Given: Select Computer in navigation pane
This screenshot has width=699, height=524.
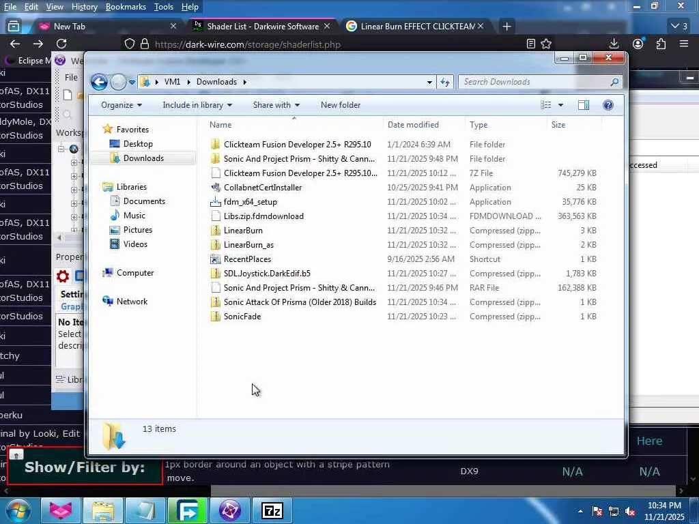Looking at the screenshot, I should pyautogui.click(x=135, y=273).
